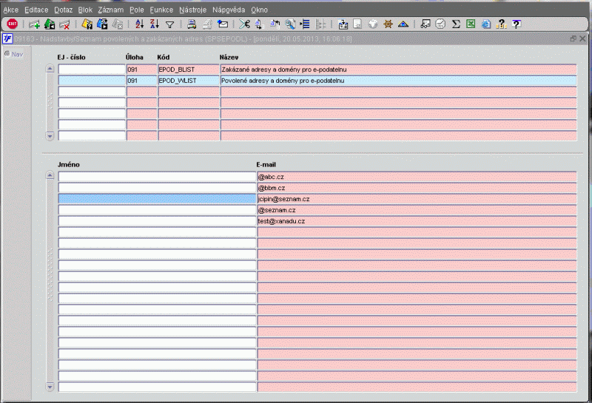
Task: Select the EPOD_BLIST code cell
Action: coord(189,70)
